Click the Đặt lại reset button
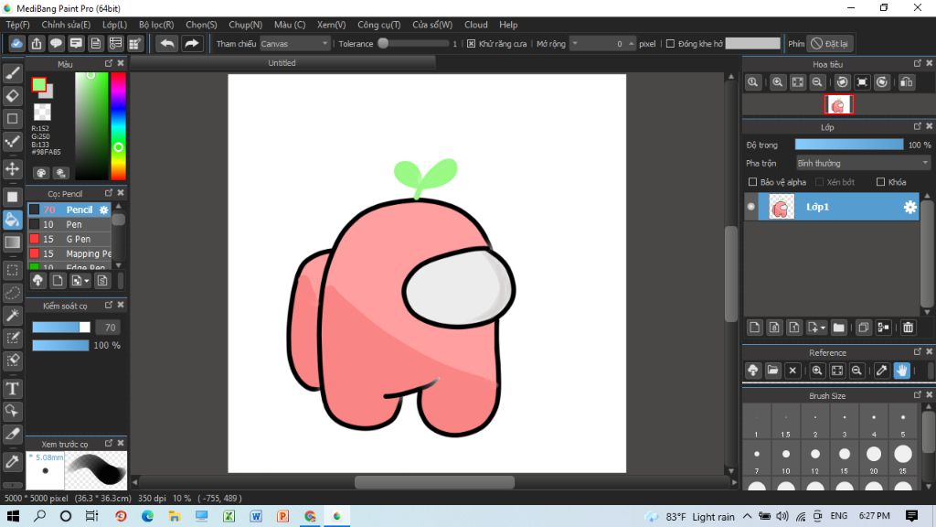936x527 pixels. [830, 44]
